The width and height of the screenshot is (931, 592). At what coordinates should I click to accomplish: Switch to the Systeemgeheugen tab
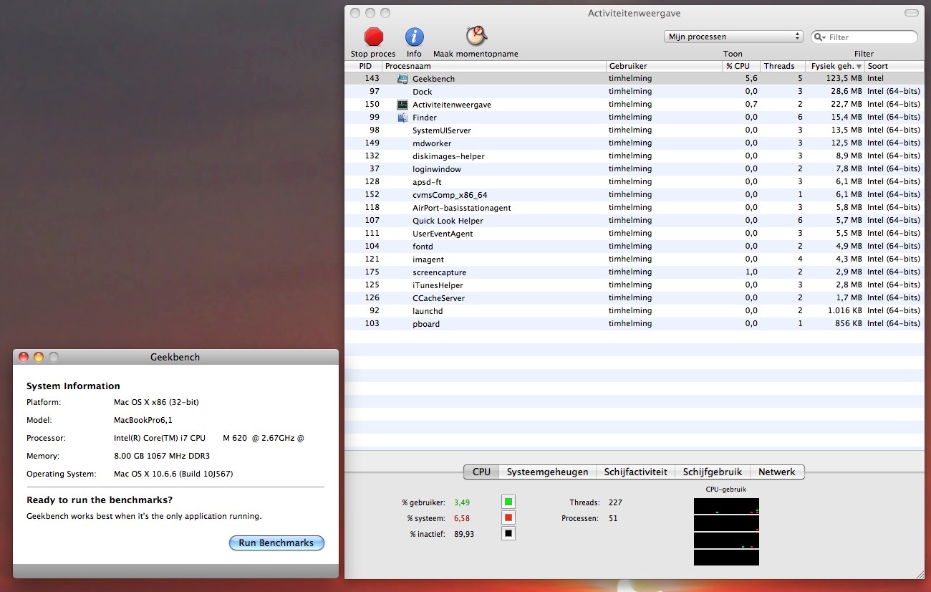[547, 472]
